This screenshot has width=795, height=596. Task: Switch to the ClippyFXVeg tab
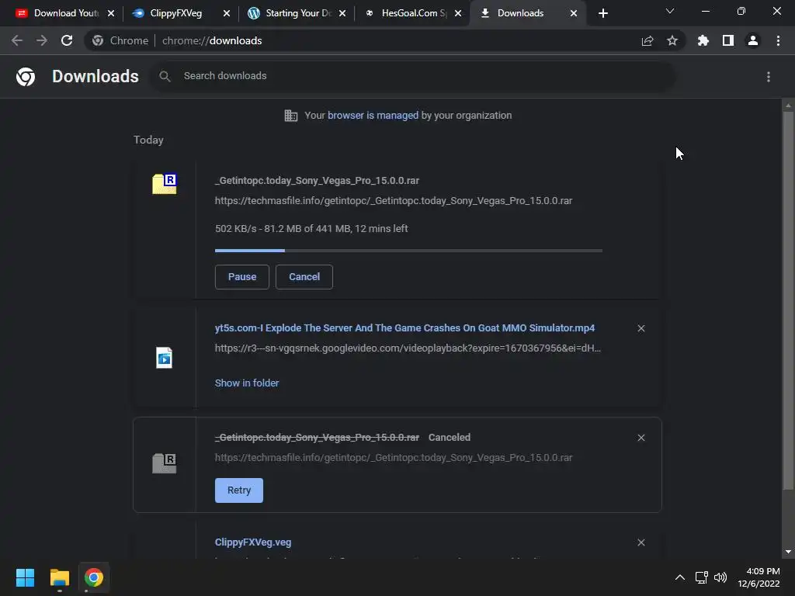pyautogui.click(x=175, y=13)
